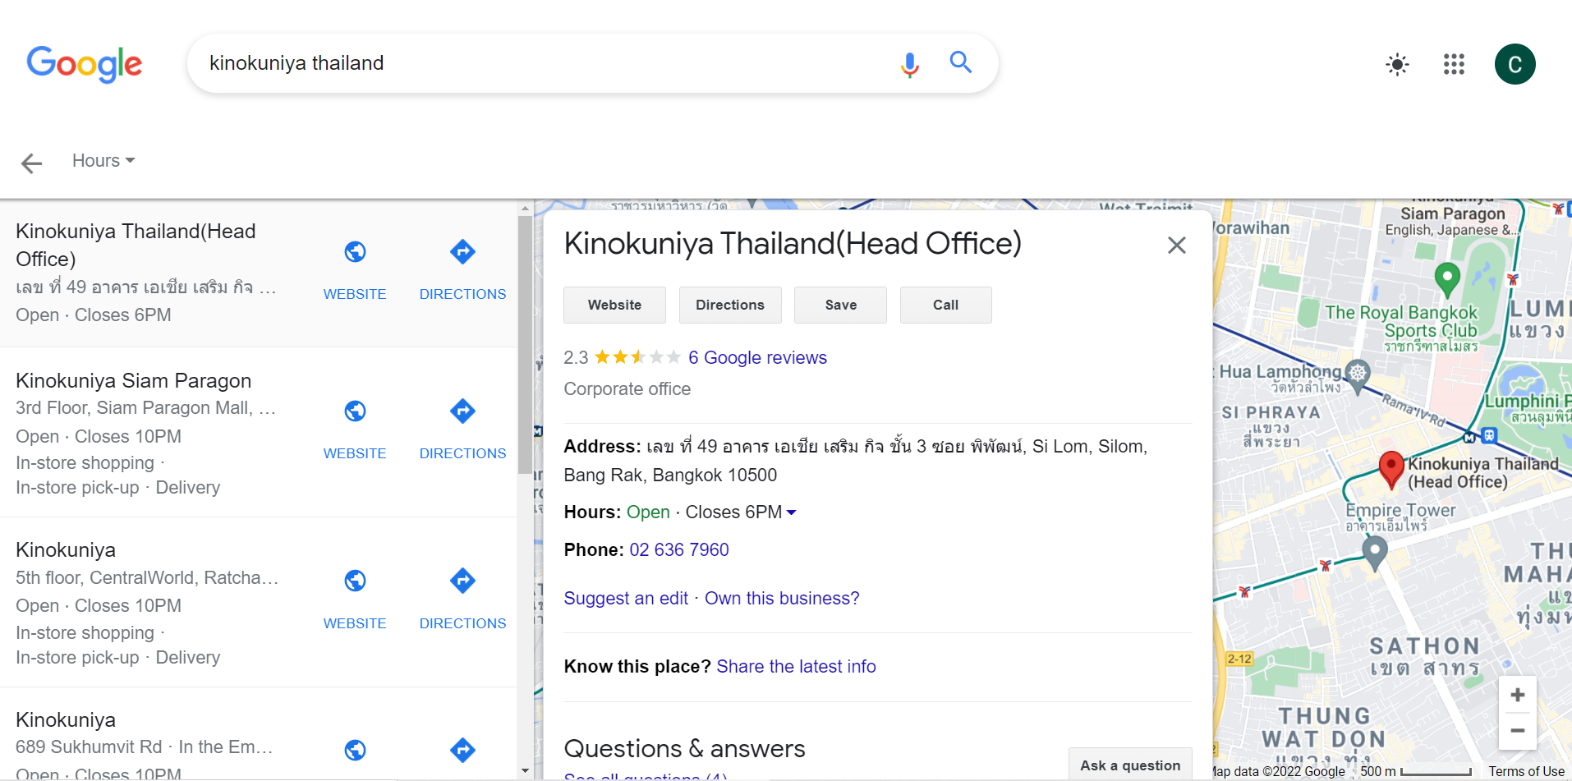Open Terms of Use on the map
Viewport: 1572px width, 781px height.
[1526, 771]
